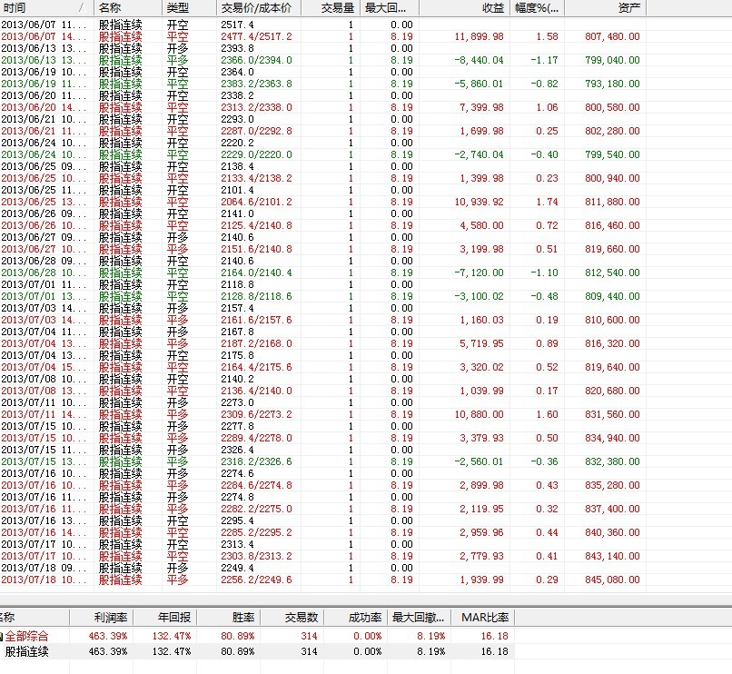
Task: Select the price cell 2477.4/2517.2
Action: (x=256, y=36)
